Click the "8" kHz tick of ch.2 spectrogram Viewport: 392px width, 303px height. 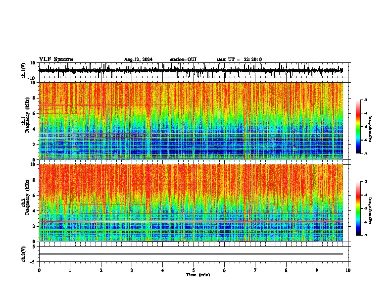pyautogui.click(x=35, y=180)
